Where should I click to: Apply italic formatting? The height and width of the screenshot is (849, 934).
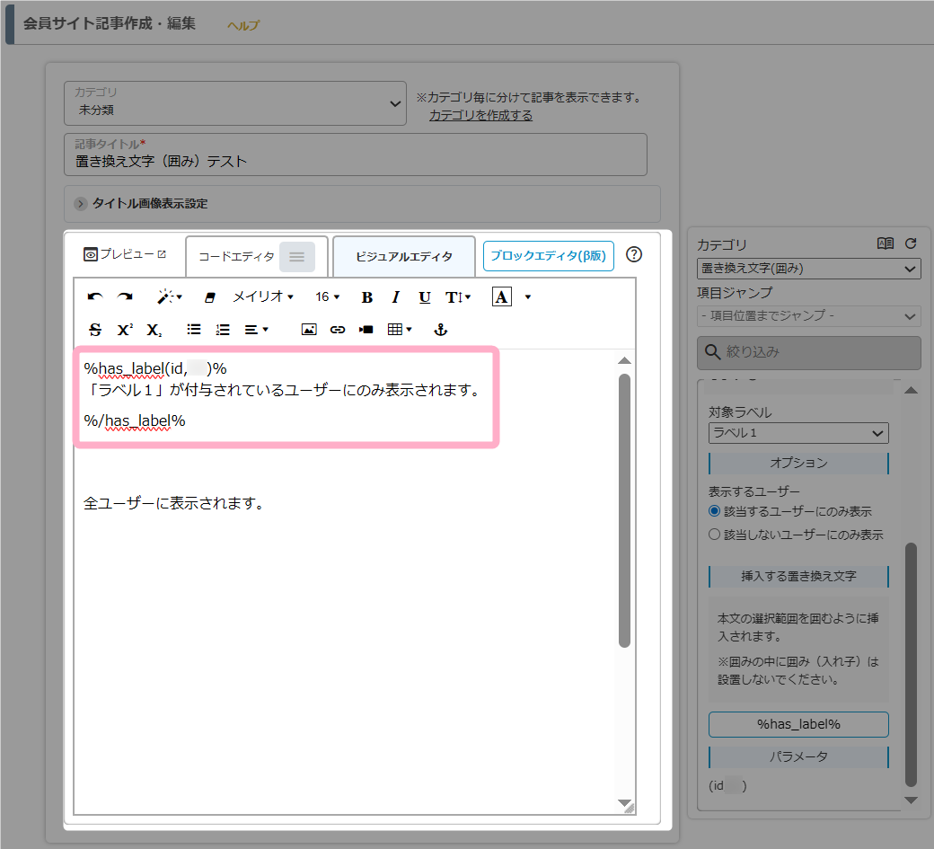click(395, 297)
